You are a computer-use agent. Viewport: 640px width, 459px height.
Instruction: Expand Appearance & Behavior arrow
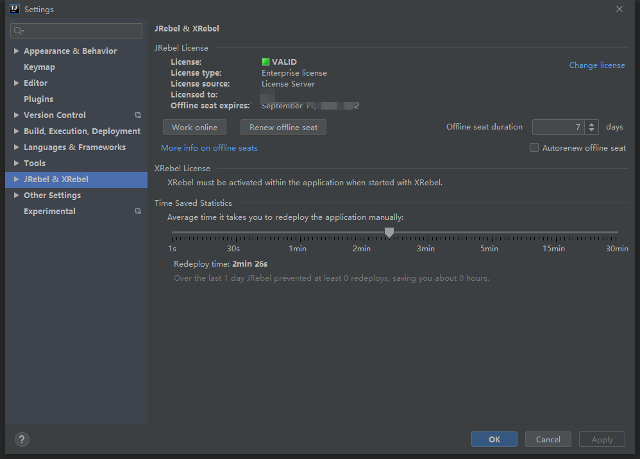pyautogui.click(x=16, y=51)
